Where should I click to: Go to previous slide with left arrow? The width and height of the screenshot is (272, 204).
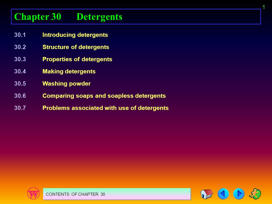[223, 194]
